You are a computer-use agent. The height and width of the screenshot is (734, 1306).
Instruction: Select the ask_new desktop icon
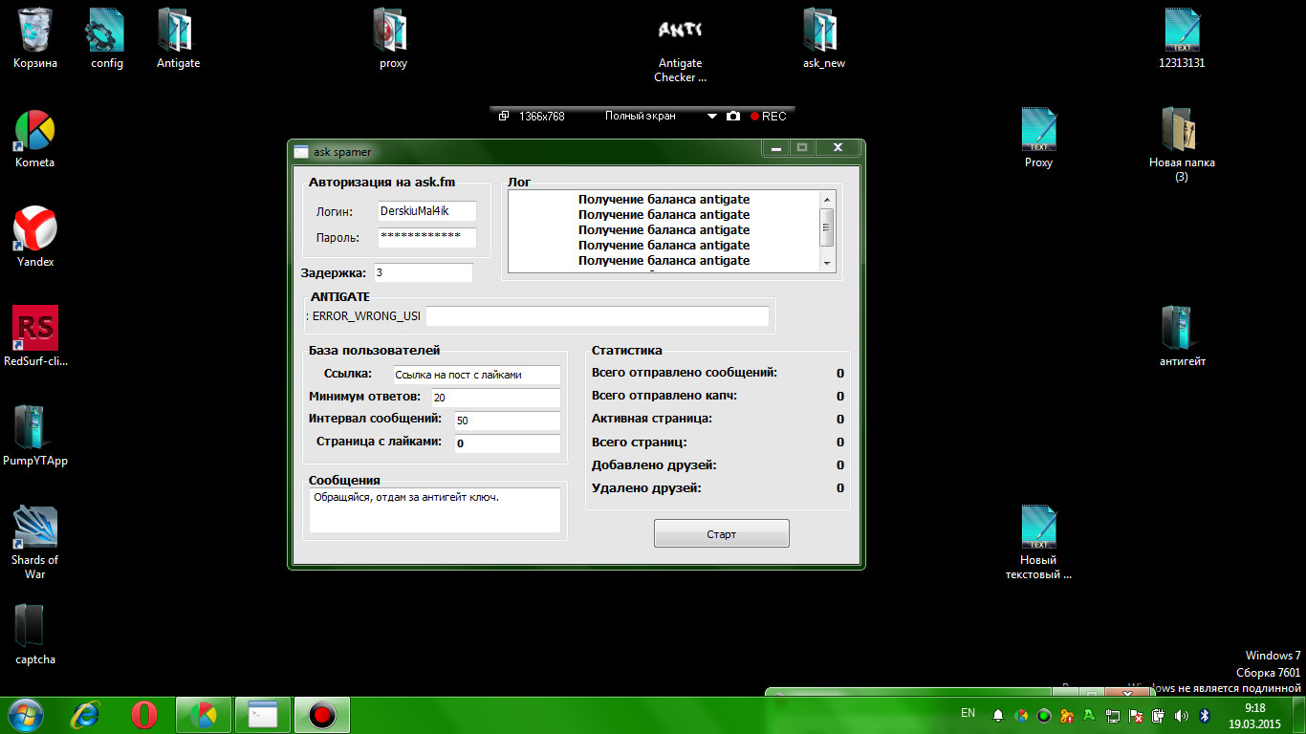point(823,38)
